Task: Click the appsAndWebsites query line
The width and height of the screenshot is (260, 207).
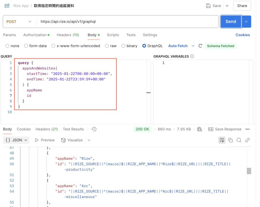Action: pos(40,68)
